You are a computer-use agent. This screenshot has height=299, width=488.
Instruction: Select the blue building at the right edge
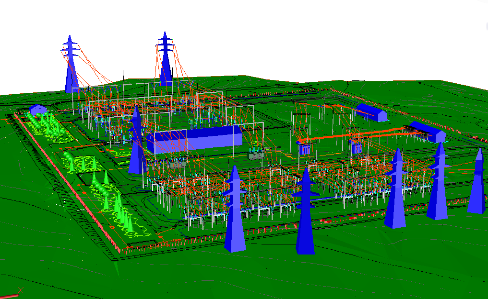(x=428, y=131)
